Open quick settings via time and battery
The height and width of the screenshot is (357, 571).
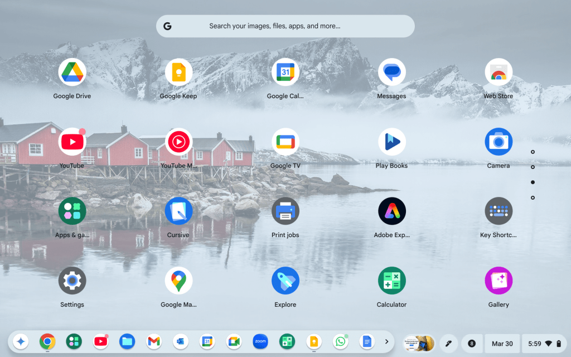click(549, 343)
